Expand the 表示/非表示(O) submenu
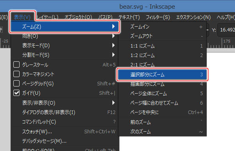This screenshot has width=235, height=151. [x=65, y=103]
